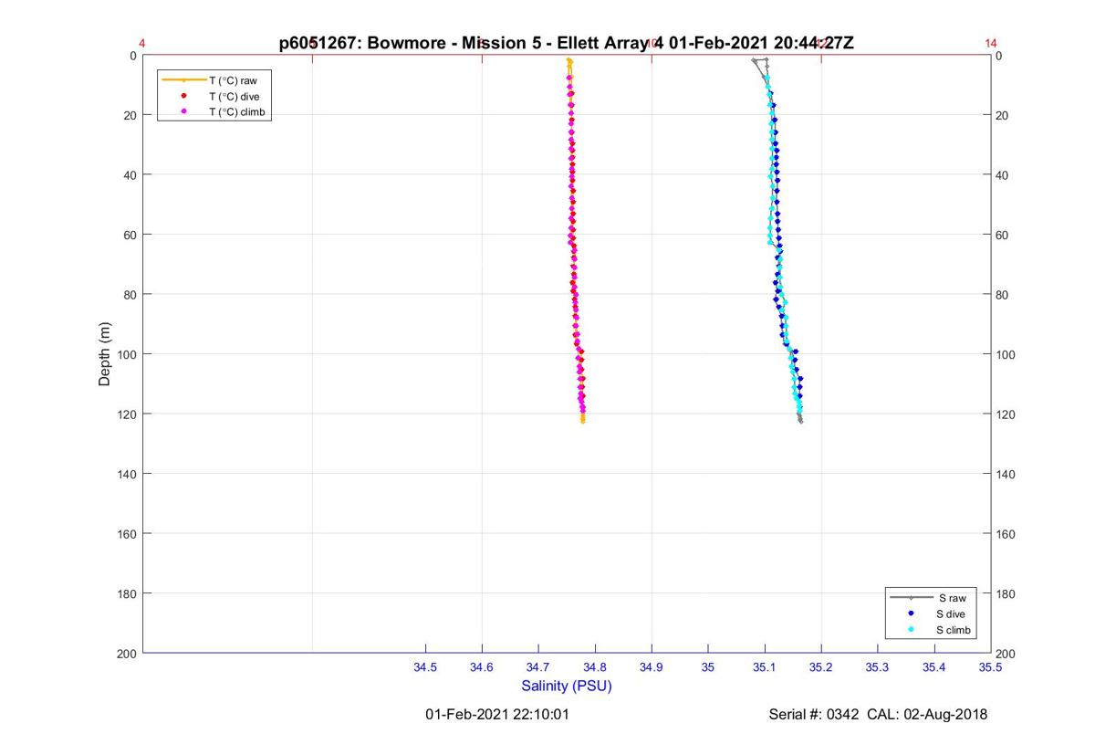Click the 180 tick on left depth axis
This screenshot has width=1095, height=734.
(x=128, y=593)
